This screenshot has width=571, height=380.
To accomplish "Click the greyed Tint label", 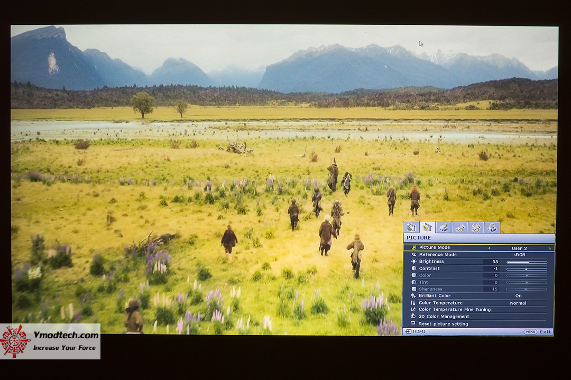I will click(423, 282).
